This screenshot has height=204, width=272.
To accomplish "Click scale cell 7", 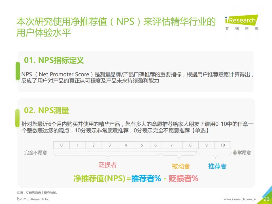I will [x=172, y=145].
